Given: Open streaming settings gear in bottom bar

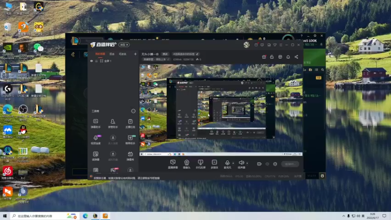Looking at the screenshot, I should pyautogui.click(x=275, y=164).
